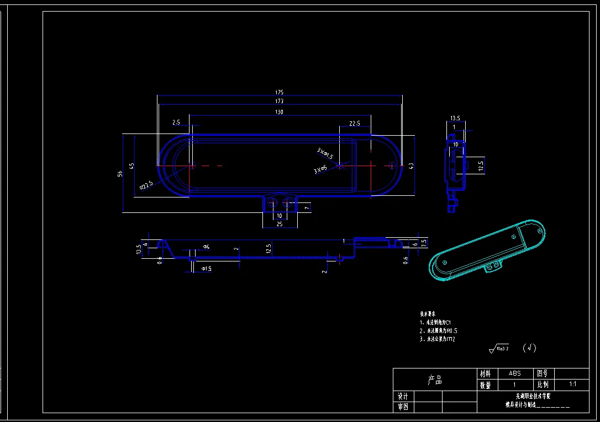Viewport: 600px width, 422px height.
Task: Select the 3XΦ1.5 hole callout
Action: (x=325, y=153)
